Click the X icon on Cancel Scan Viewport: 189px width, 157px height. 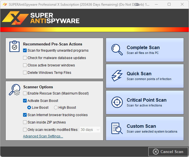[x=155, y=152]
